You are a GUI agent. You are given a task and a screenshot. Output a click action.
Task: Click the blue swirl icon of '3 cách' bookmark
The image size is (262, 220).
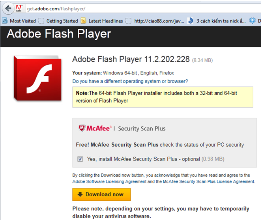[190, 21]
